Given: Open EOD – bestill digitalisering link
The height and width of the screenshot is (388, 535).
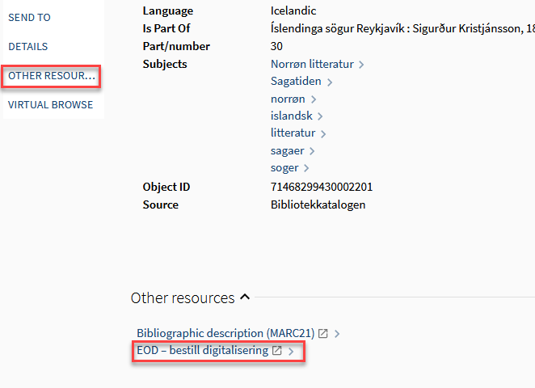Looking at the screenshot, I should click(x=202, y=350).
